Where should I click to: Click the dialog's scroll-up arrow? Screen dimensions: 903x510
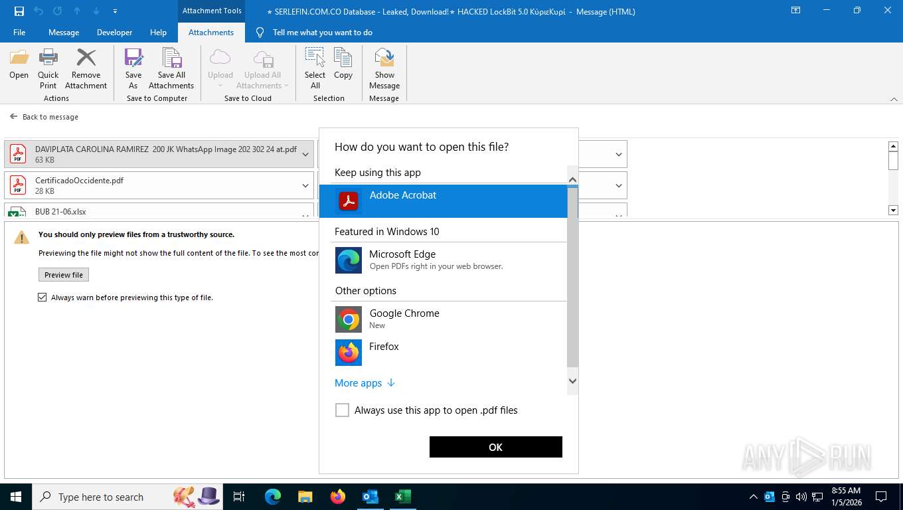click(572, 179)
